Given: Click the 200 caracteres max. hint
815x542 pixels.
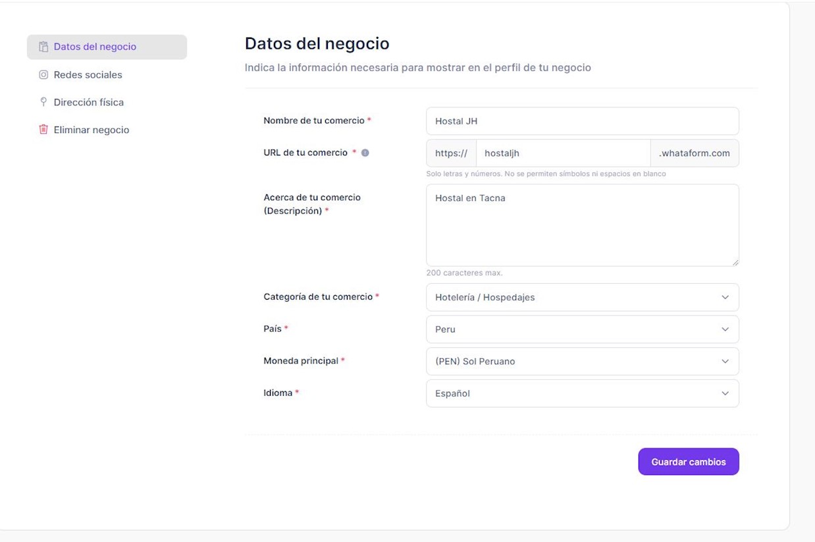Looking at the screenshot, I should [x=464, y=273].
